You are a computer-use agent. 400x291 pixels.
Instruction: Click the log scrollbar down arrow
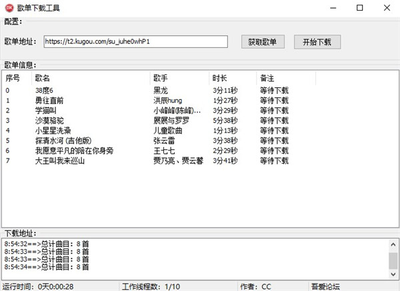click(x=393, y=274)
